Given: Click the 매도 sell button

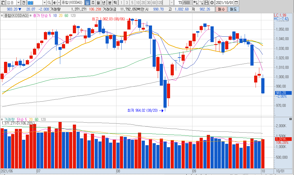Looking at the screenshot, I should tap(233, 9).
